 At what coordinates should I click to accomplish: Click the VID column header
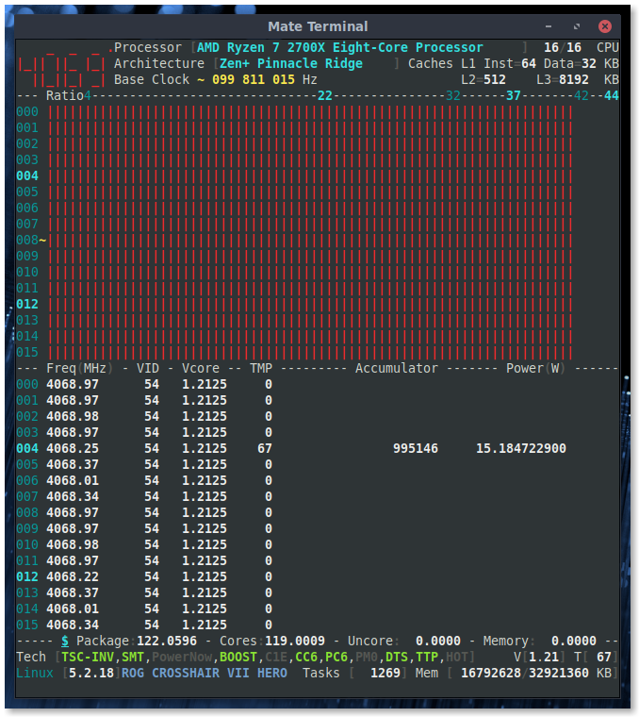148,369
